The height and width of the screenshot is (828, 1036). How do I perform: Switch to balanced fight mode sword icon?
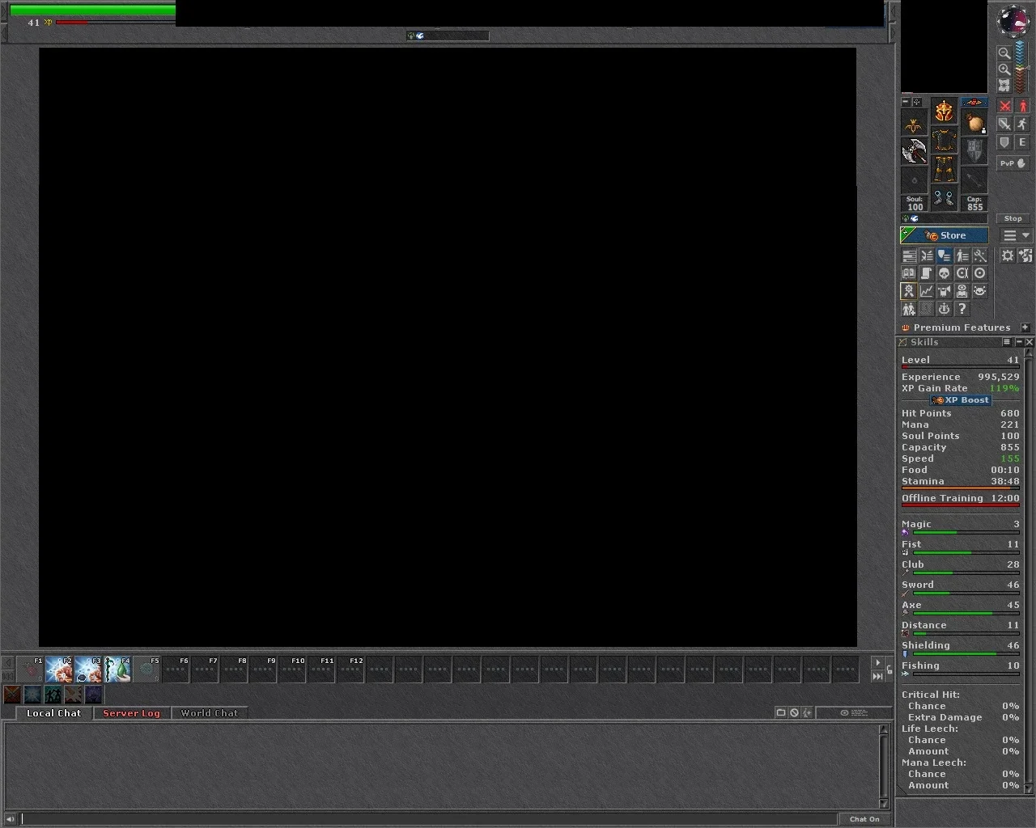click(x=1004, y=124)
